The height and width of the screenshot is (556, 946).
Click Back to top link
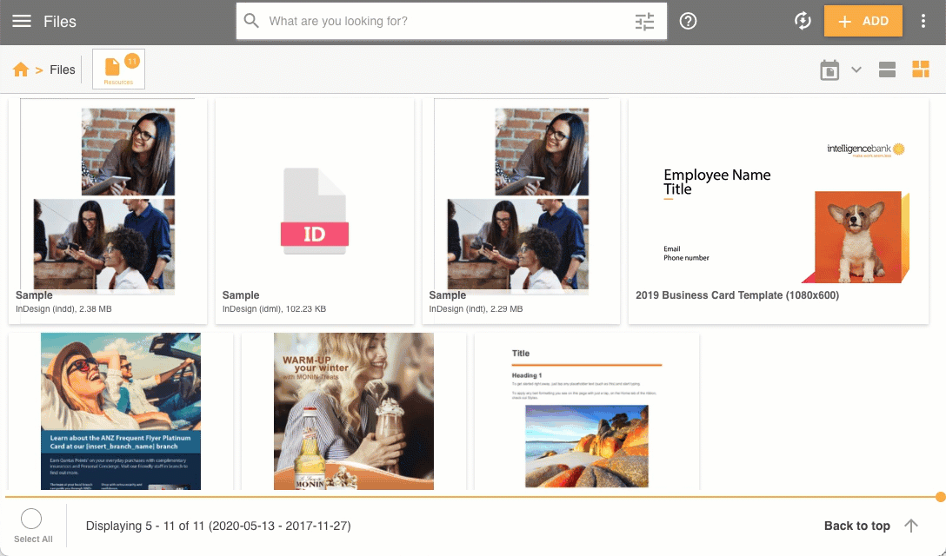(x=856, y=526)
